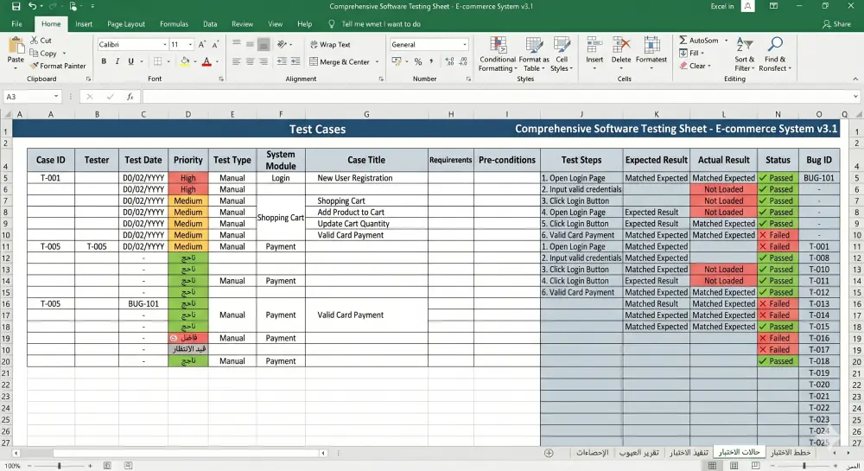Click Format as Table icon
This screenshot has height=471, width=864.
(534, 45)
